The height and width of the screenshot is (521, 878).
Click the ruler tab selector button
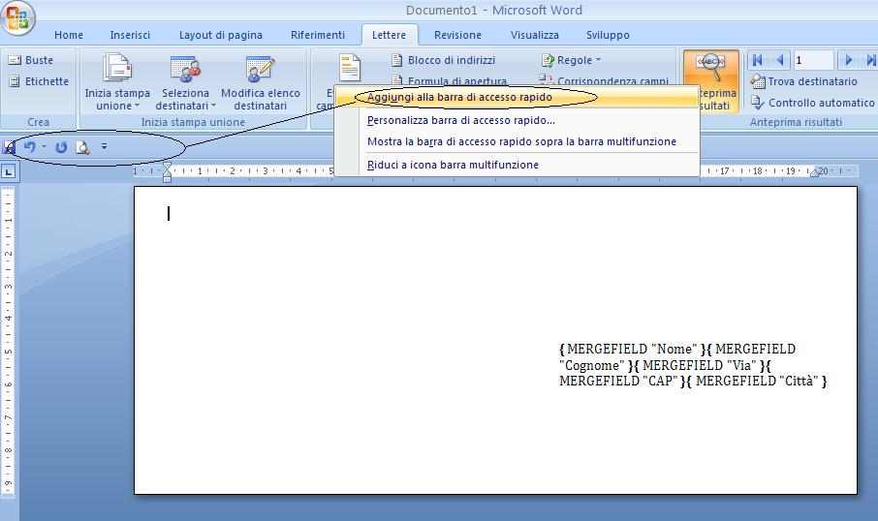tap(9, 171)
